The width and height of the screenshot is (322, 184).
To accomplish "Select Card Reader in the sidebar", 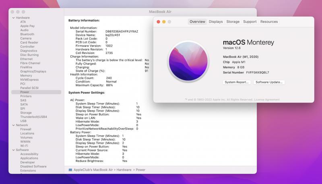I will pyautogui.click(x=29, y=43).
